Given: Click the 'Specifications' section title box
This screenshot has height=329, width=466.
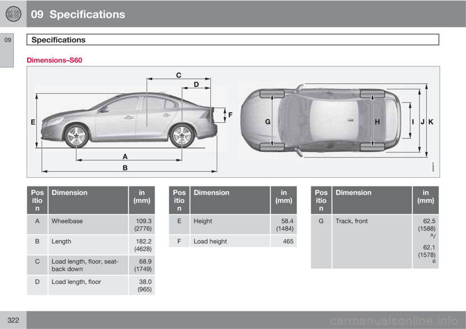Looking at the screenshot, I should (x=233, y=39).
